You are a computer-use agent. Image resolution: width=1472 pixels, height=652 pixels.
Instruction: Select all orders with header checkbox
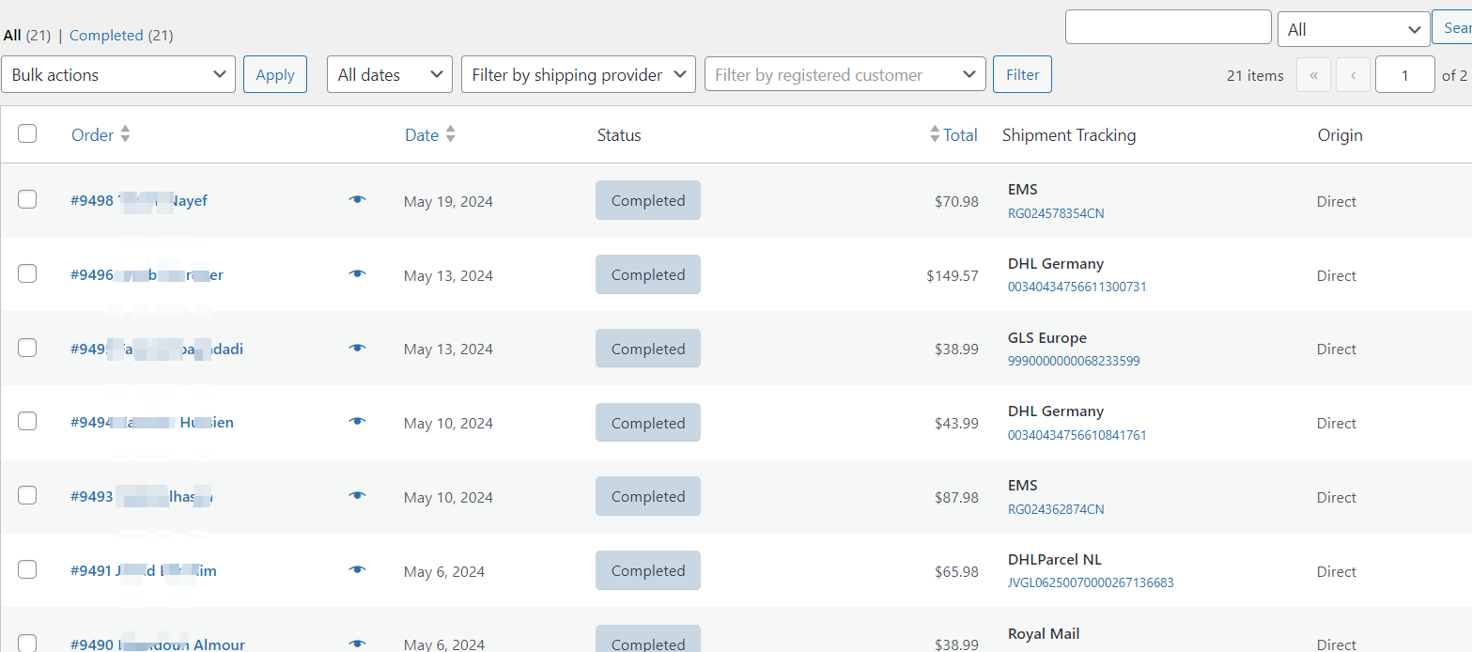[27, 133]
